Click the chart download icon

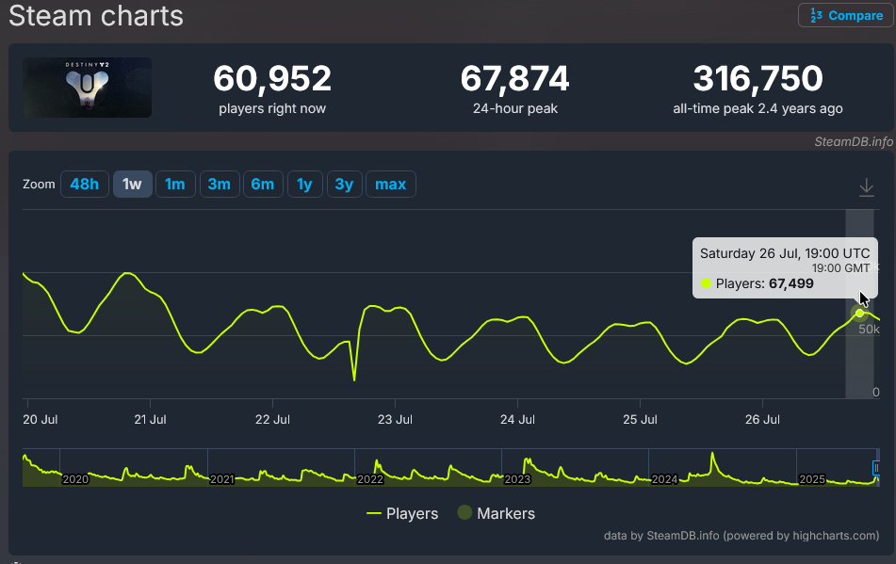[x=866, y=187]
